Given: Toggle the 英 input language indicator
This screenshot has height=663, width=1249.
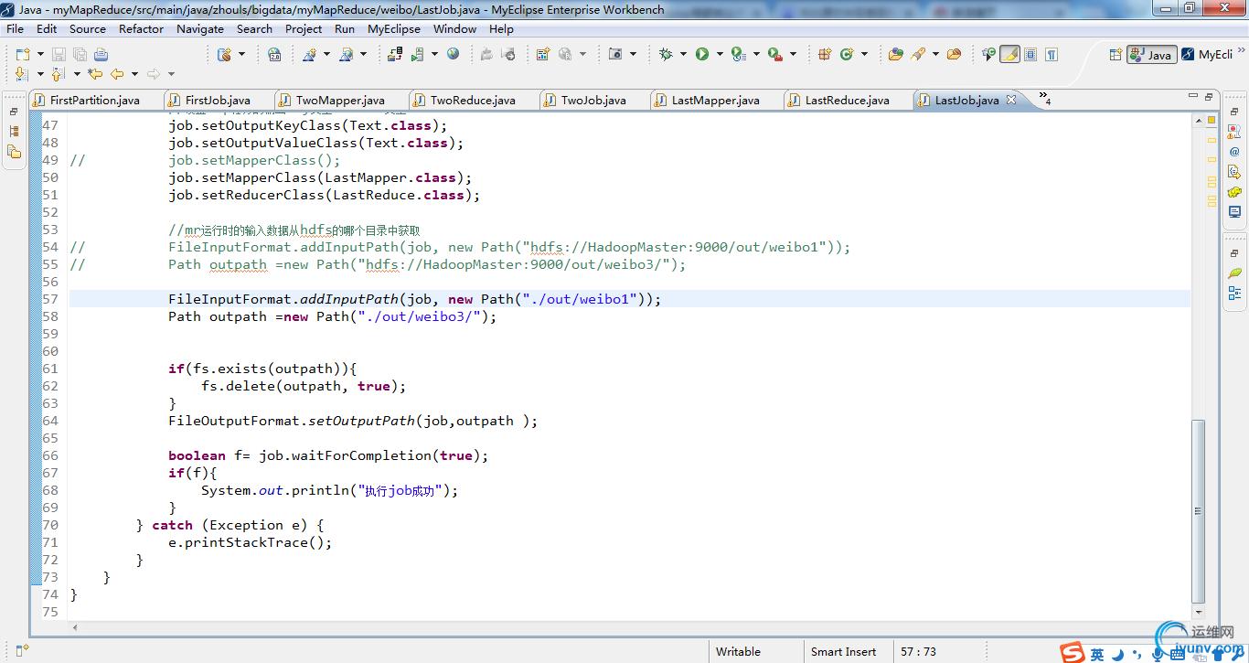Looking at the screenshot, I should tap(1097, 654).
